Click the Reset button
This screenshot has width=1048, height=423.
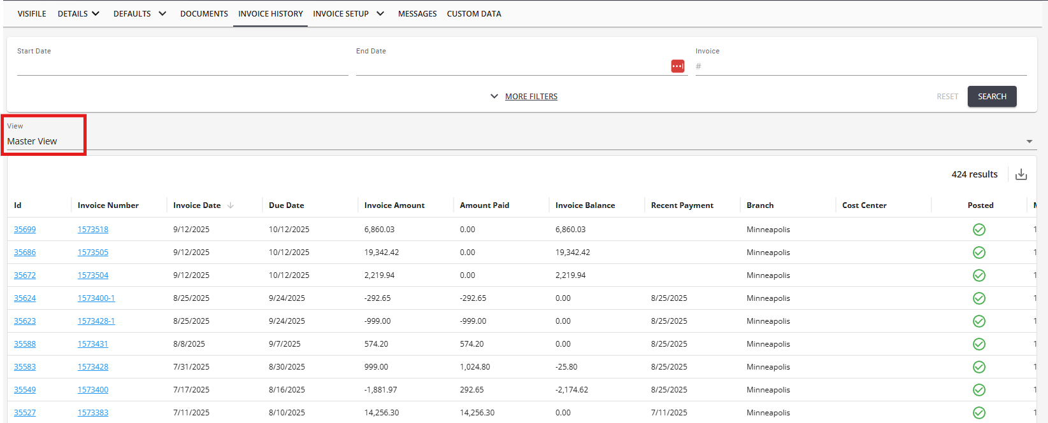point(947,97)
